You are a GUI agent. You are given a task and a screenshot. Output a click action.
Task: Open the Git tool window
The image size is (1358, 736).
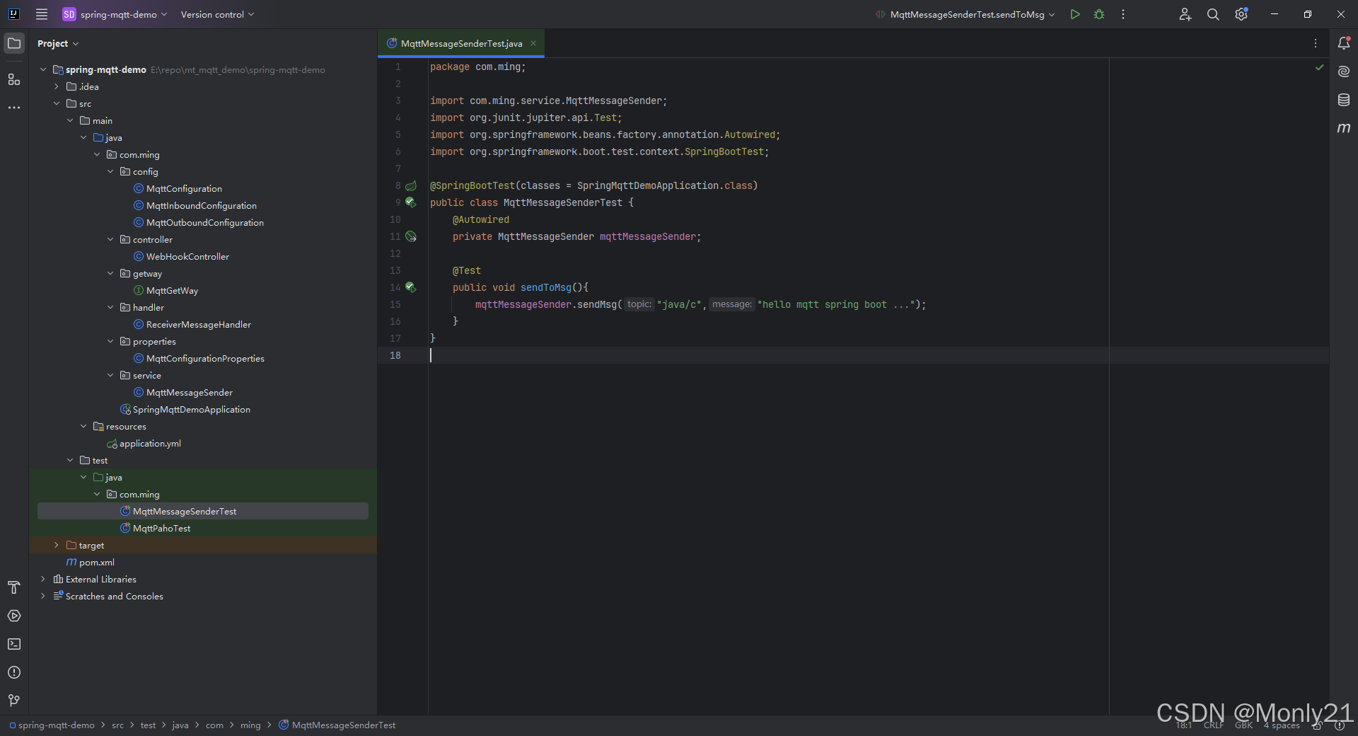tap(14, 701)
